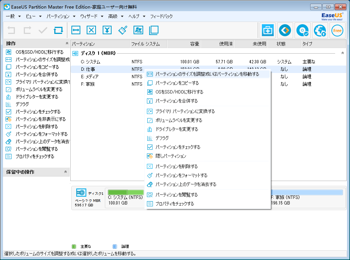The image size is (350, 260).
Task: Click the dropdown arrow beside パーティション menu
Action: click(74, 16)
